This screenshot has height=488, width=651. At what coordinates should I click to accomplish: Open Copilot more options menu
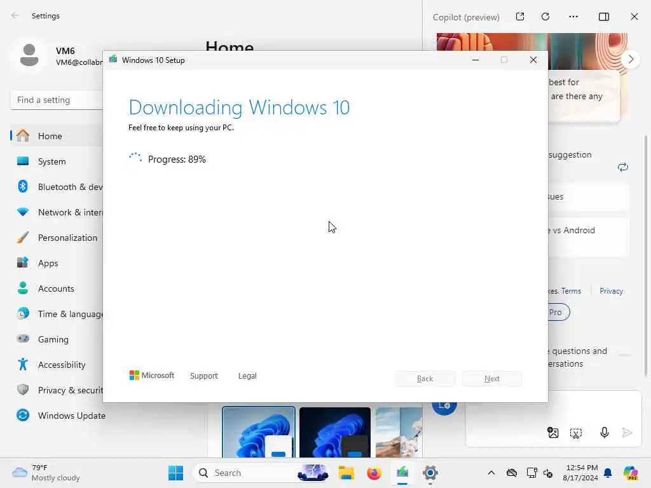click(x=573, y=17)
